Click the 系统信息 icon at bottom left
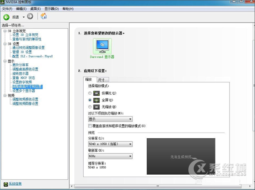Screen dimensions: 255x190 [x=6, y=184]
